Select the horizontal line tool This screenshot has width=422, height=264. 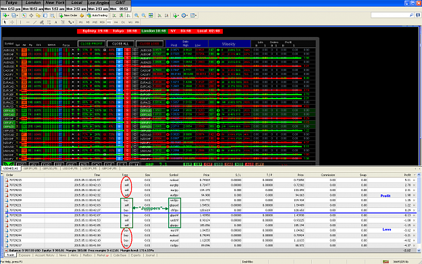(x=28, y=22)
